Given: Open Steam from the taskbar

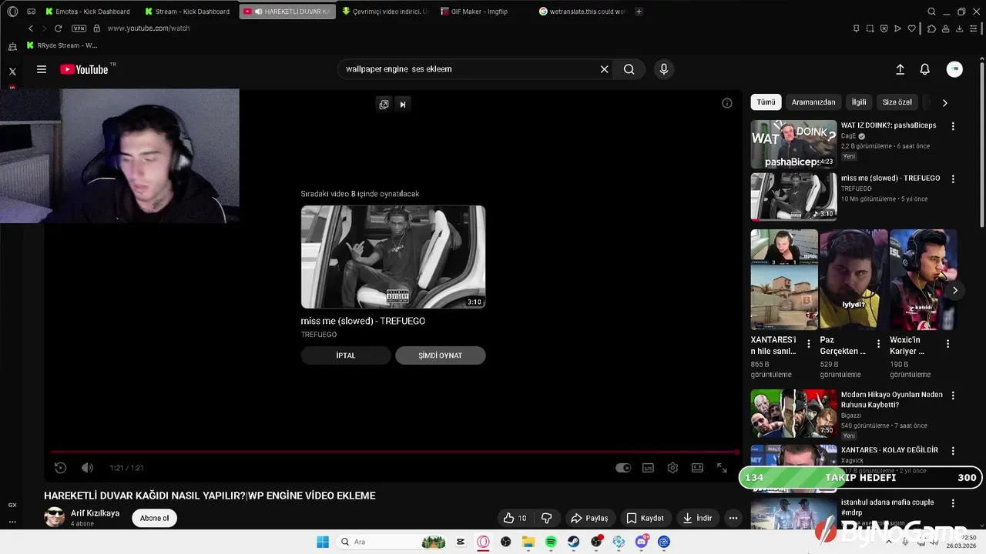Looking at the screenshot, I should tap(574, 542).
